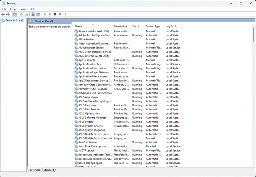Open the Action menu

click(x=13, y=9)
